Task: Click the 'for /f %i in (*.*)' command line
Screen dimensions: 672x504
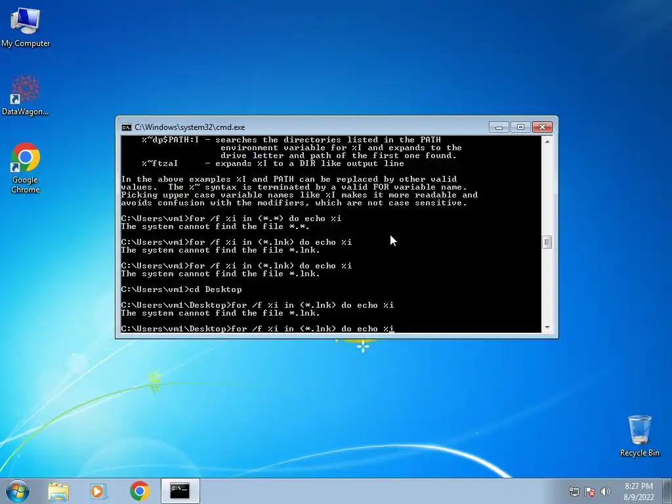Action: (x=231, y=219)
